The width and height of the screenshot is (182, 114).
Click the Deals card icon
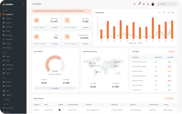[37, 37]
